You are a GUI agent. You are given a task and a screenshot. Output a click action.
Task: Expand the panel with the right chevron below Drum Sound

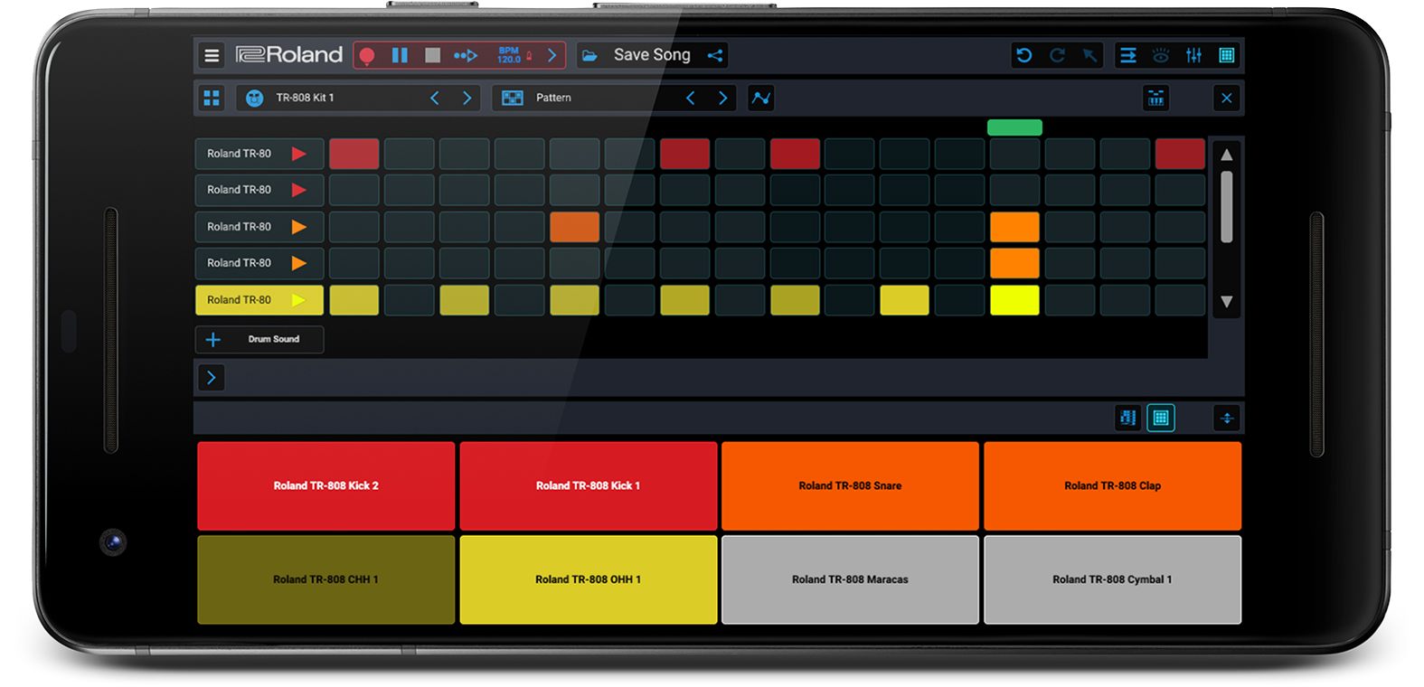click(211, 378)
